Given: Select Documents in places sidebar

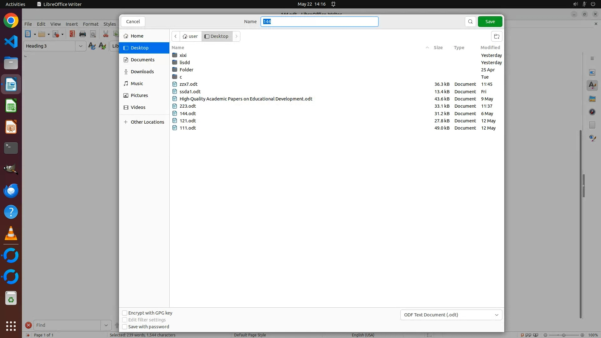Looking at the screenshot, I should pos(142,60).
